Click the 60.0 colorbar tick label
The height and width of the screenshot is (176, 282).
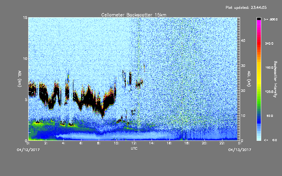click(270, 116)
